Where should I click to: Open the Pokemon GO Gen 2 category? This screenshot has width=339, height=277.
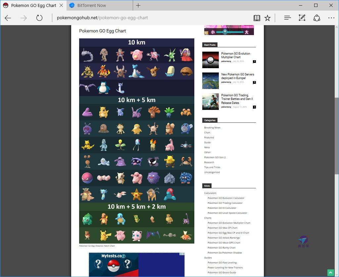215,157
